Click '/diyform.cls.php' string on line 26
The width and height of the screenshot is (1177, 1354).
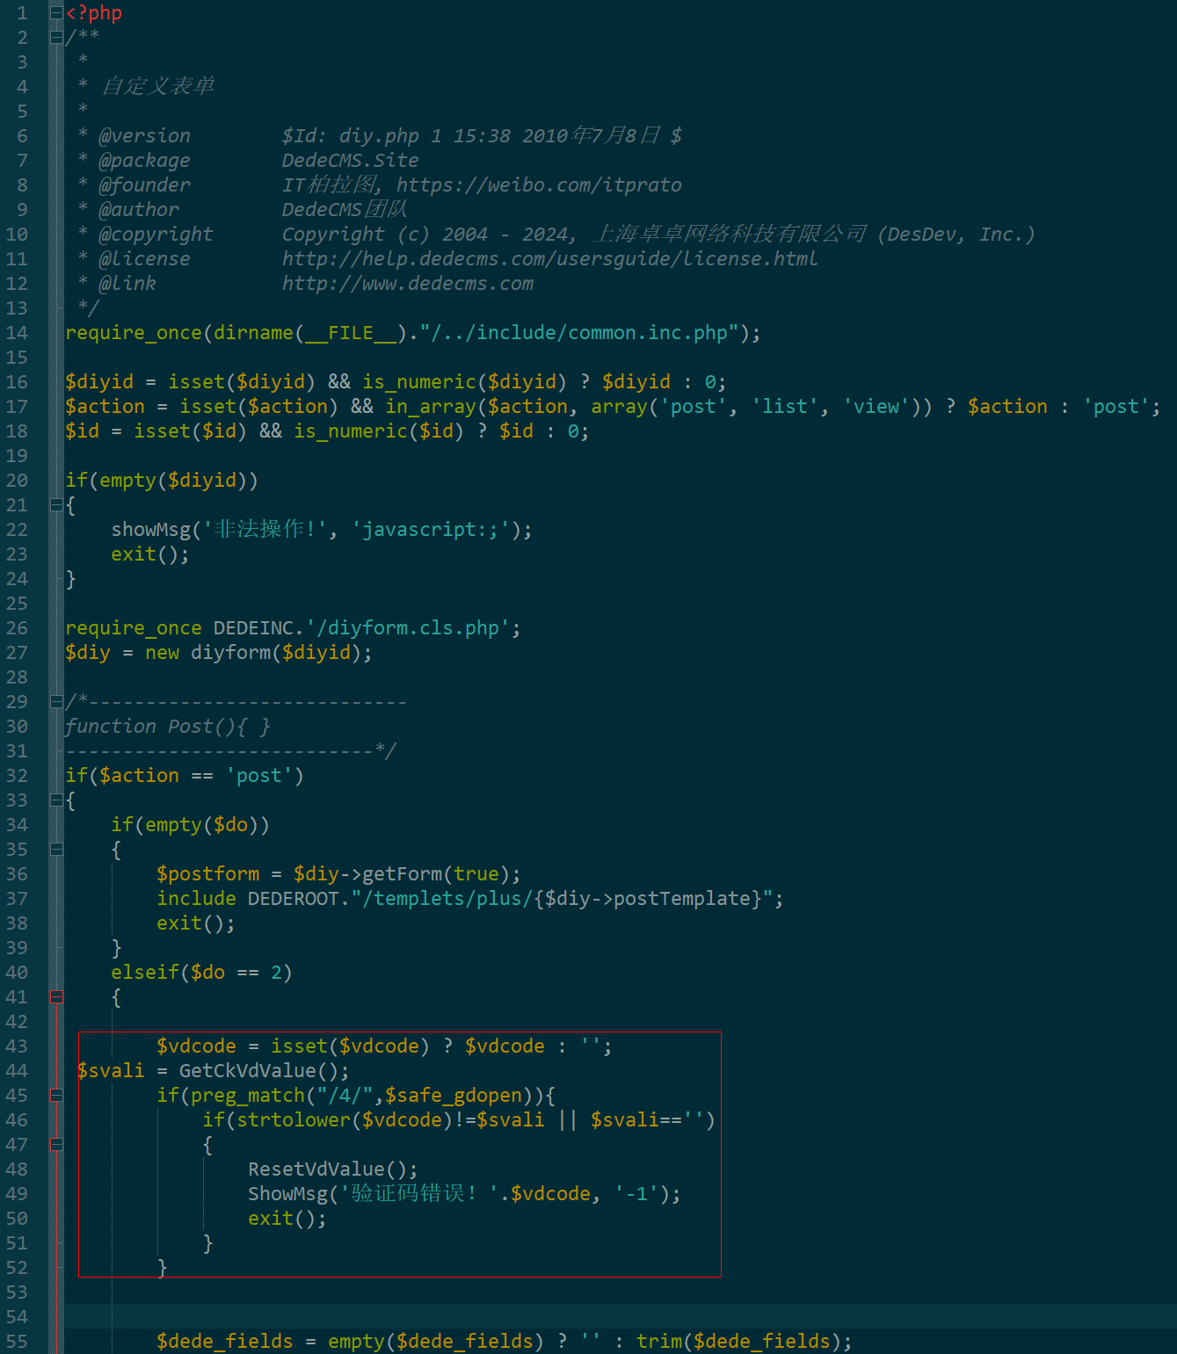click(x=408, y=628)
